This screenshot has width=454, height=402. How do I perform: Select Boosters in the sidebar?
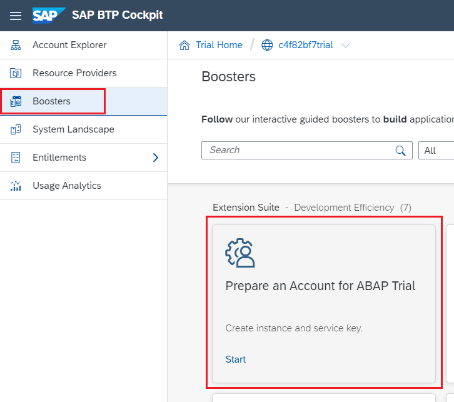tap(83, 101)
